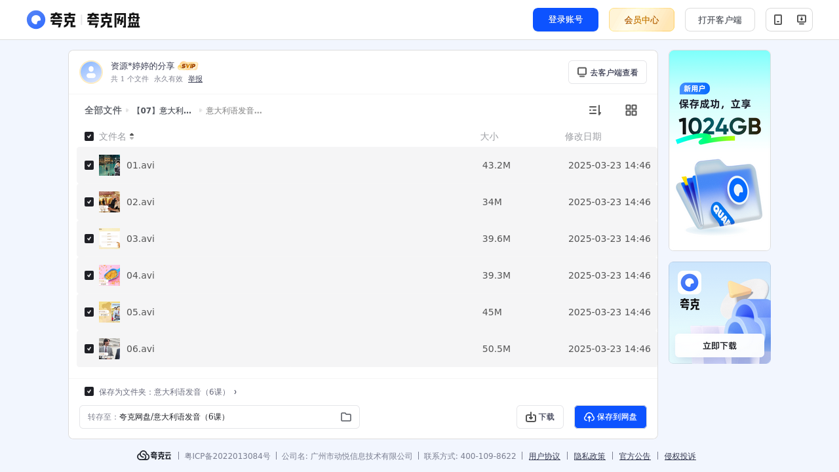Click file name 02.avi
The width and height of the screenshot is (839, 472).
point(140,202)
